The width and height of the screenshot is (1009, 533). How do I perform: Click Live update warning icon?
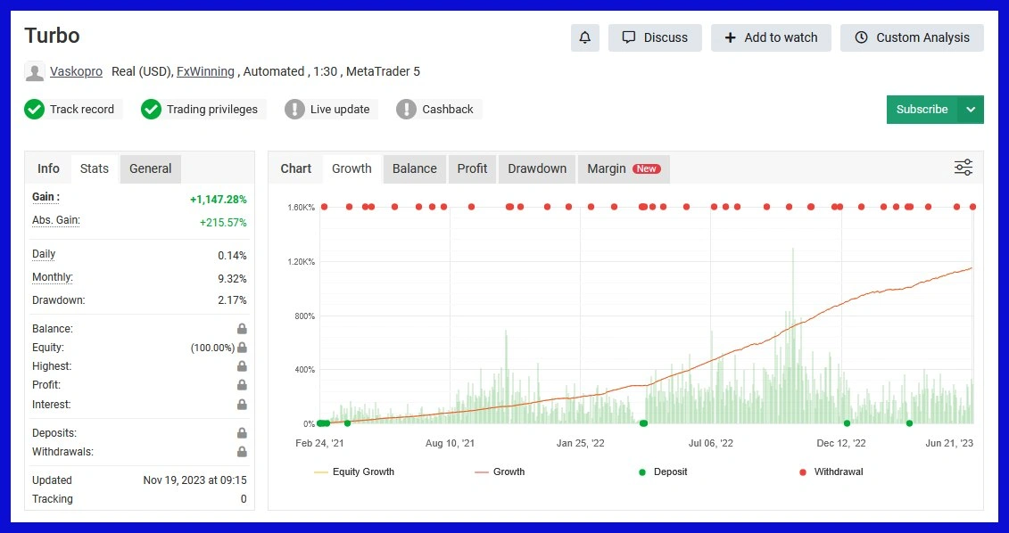(294, 110)
